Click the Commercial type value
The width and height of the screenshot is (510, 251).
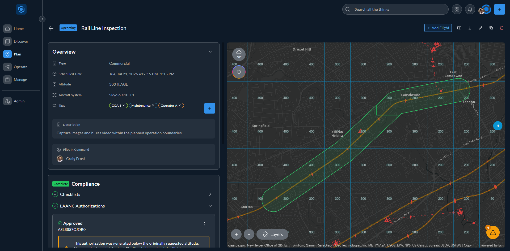click(x=119, y=63)
